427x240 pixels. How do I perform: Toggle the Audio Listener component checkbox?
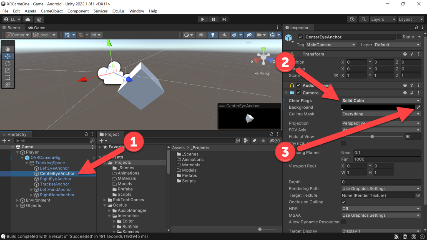[299, 85]
